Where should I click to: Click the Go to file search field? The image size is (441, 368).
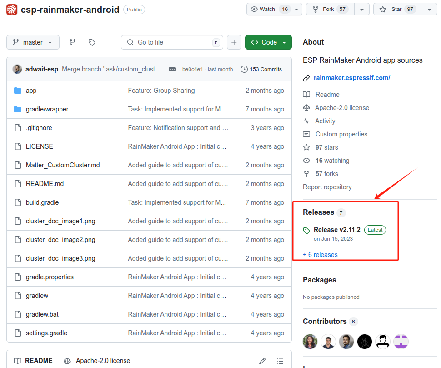coord(172,42)
